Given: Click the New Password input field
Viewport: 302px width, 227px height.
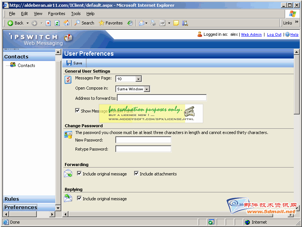Looking at the screenshot, I should tap(143, 140).
